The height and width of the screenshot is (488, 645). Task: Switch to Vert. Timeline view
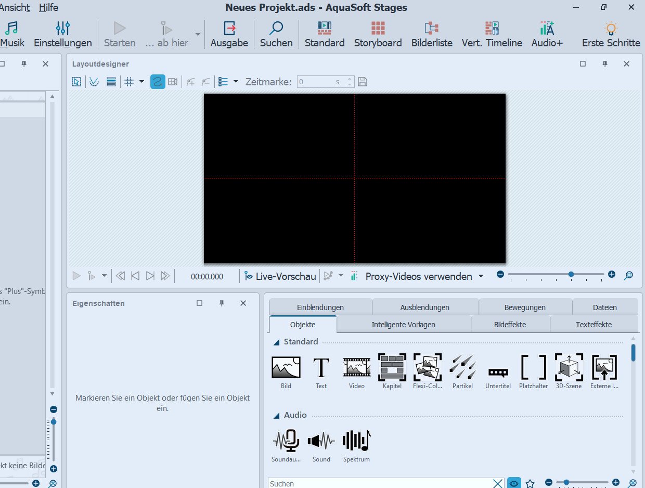pos(492,34)
